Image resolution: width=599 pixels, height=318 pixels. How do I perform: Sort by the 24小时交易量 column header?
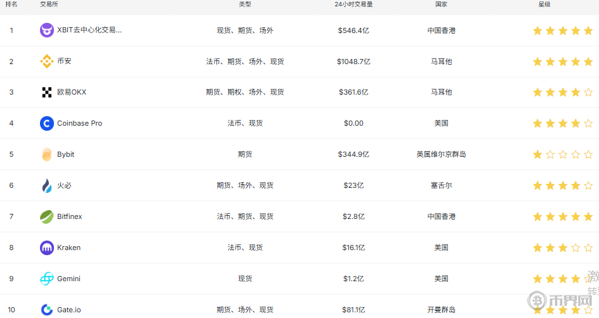point(353,4)
